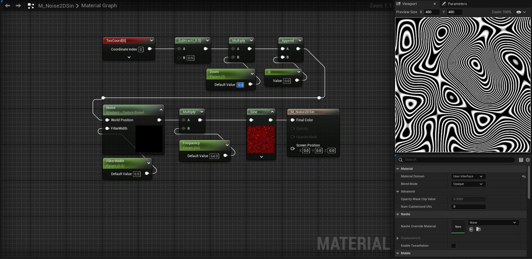This screenshot has width=532, height=259.
Task: Click the details panel Search field
Action: pyautogui.click(x=456, y=160)
